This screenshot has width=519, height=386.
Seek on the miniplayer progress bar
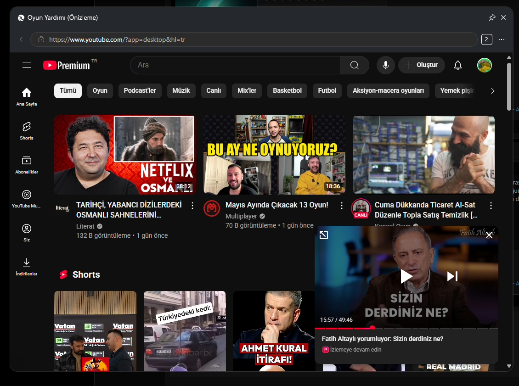(406, 328)
